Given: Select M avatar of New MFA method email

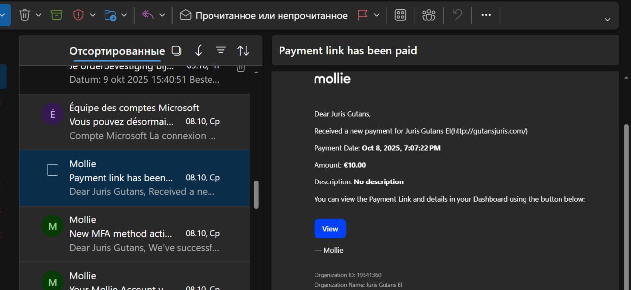Looking at the screenshot, I should (x=53, y=226).
